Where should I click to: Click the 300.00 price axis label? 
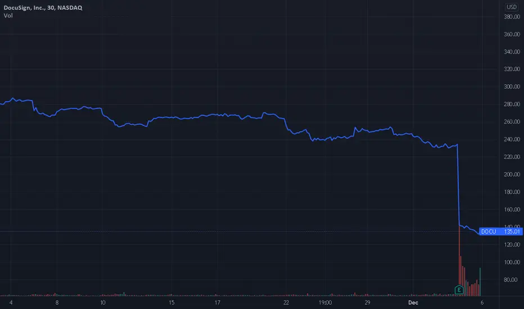[x=512, y=87]
